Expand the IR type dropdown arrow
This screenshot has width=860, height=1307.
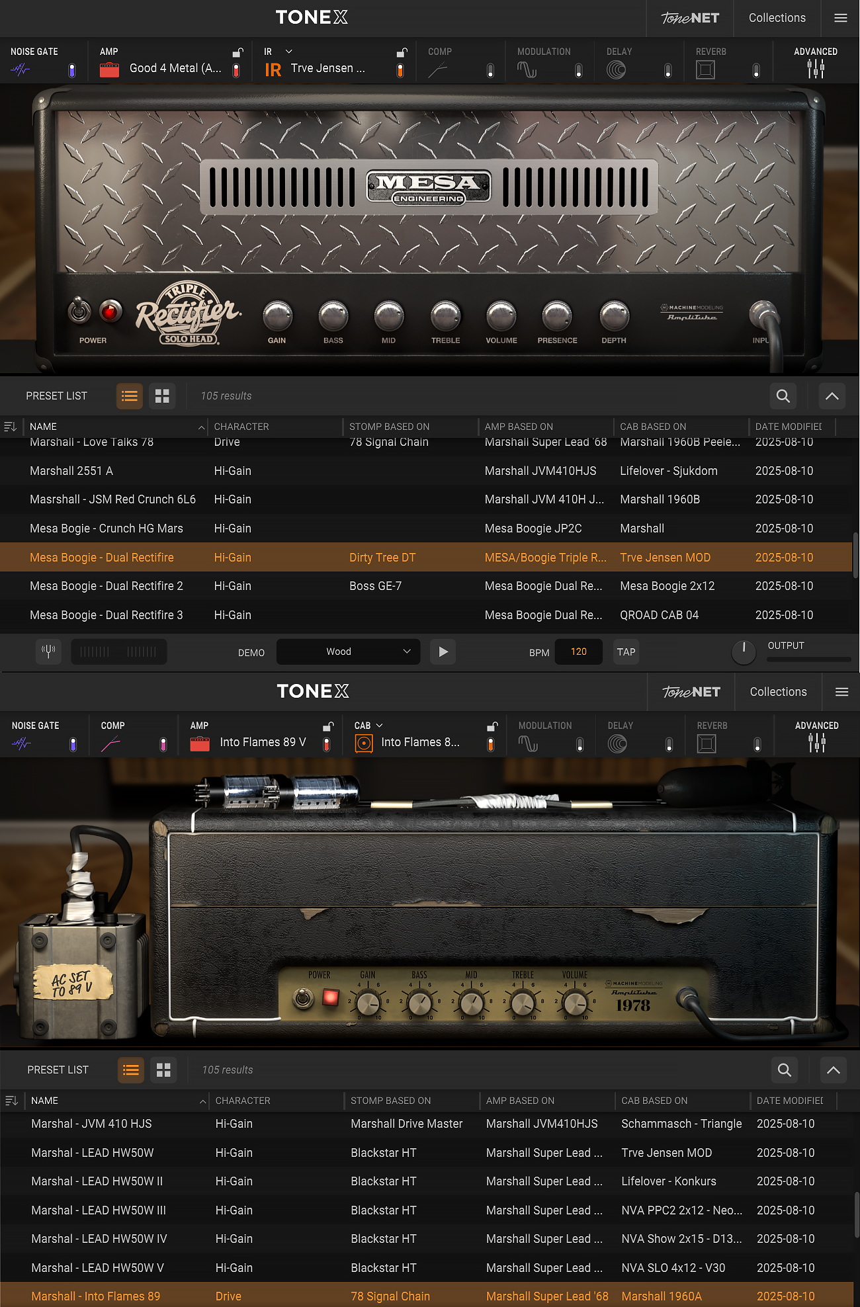288,52
